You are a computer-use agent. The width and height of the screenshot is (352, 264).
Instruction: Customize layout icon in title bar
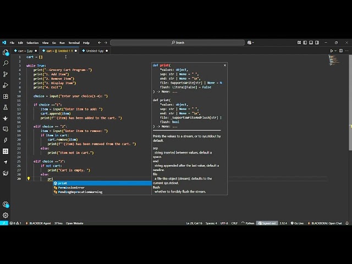pyautogui.click(x=299, y=42)
